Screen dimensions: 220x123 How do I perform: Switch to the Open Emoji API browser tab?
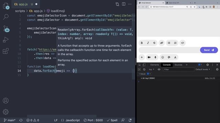pos(179,3)
